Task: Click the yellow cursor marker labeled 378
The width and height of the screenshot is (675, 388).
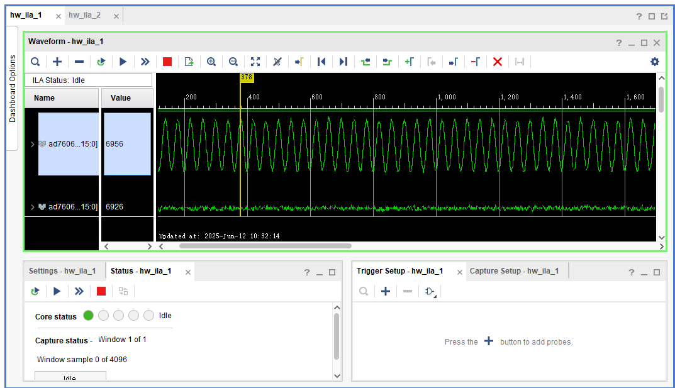Action: (247, 77)
